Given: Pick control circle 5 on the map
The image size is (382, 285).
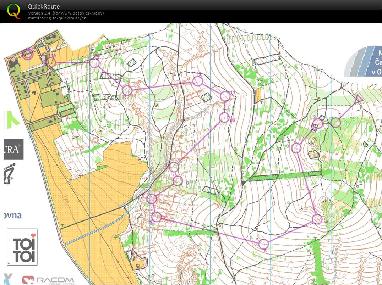Looking at the screenshot, I should (263, 244).
